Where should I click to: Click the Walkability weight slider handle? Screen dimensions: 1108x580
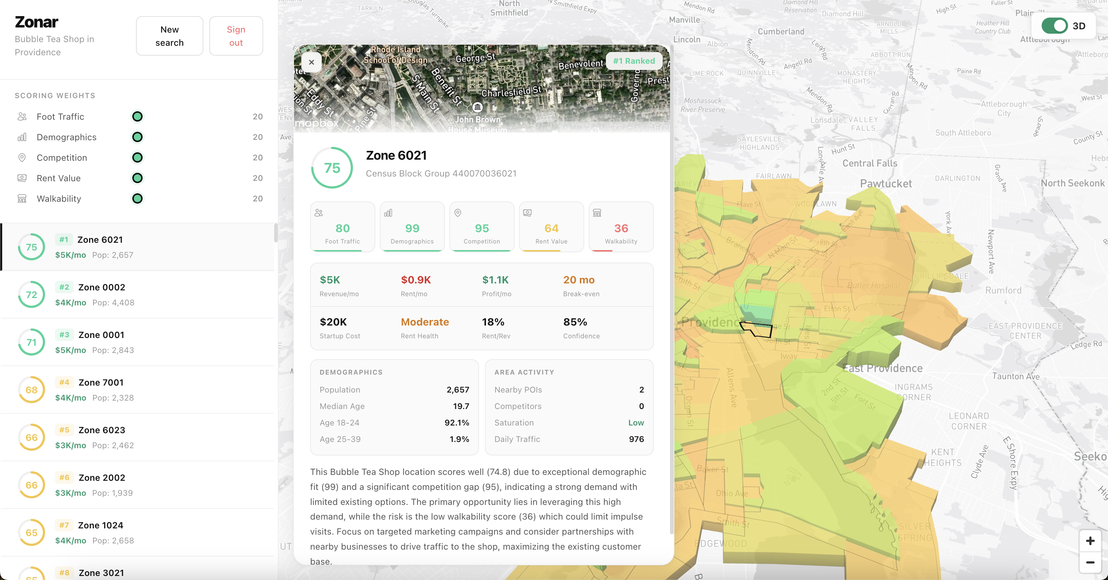(x=137, y=198)
